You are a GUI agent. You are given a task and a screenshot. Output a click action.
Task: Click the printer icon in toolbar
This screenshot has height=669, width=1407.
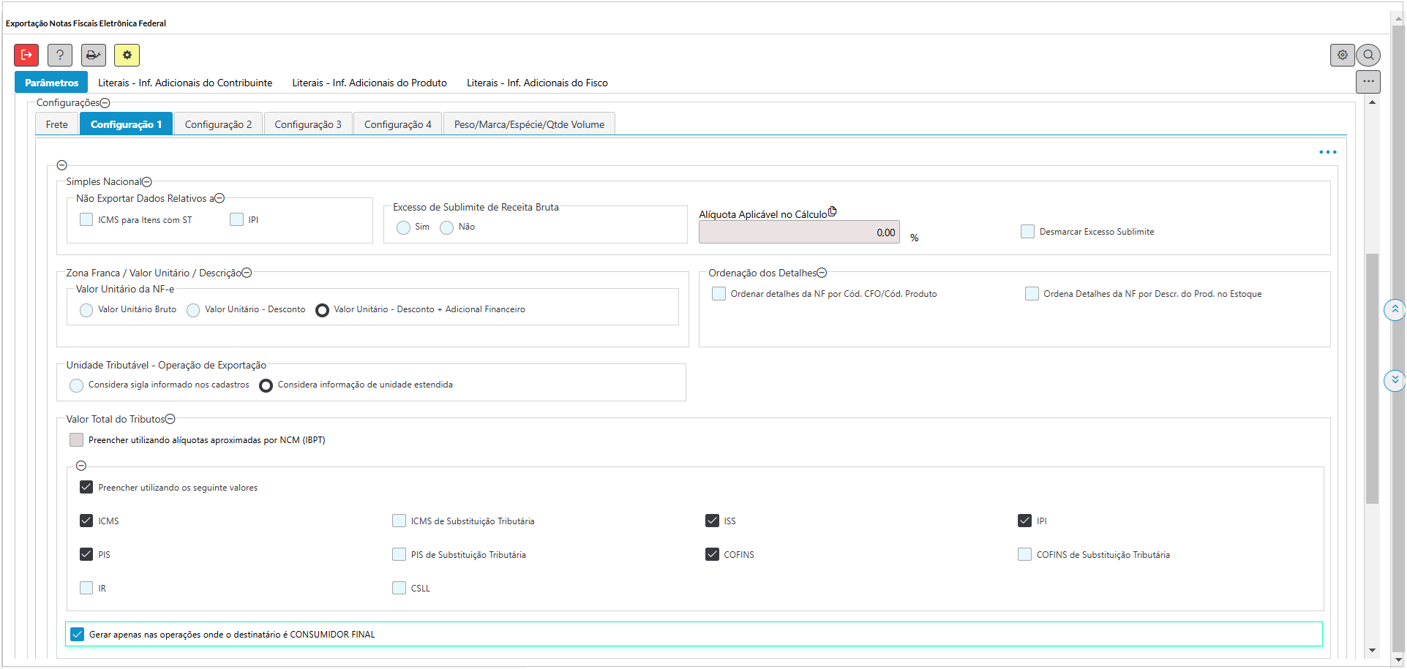(93, 55)
